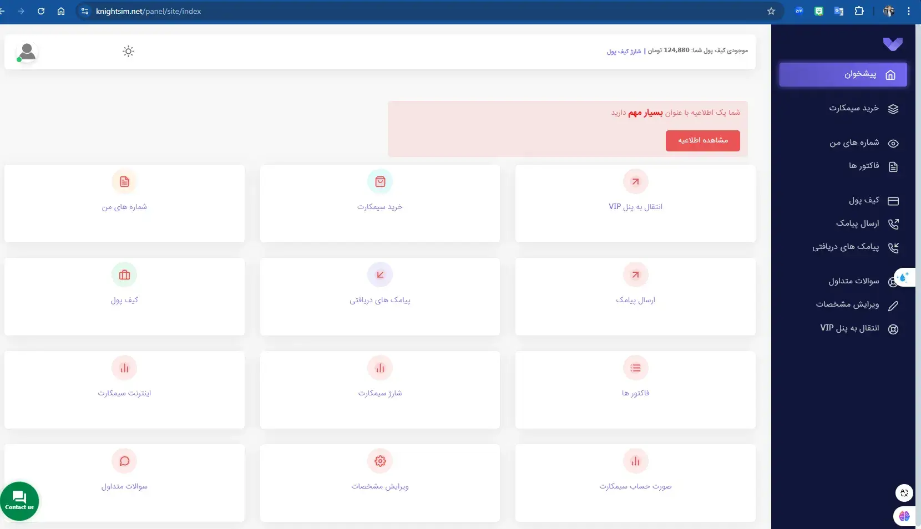This screenshot has height=529, width=921.
Task: Click the layers icon beside خرید سیمکارت
Action: (893, 109)
